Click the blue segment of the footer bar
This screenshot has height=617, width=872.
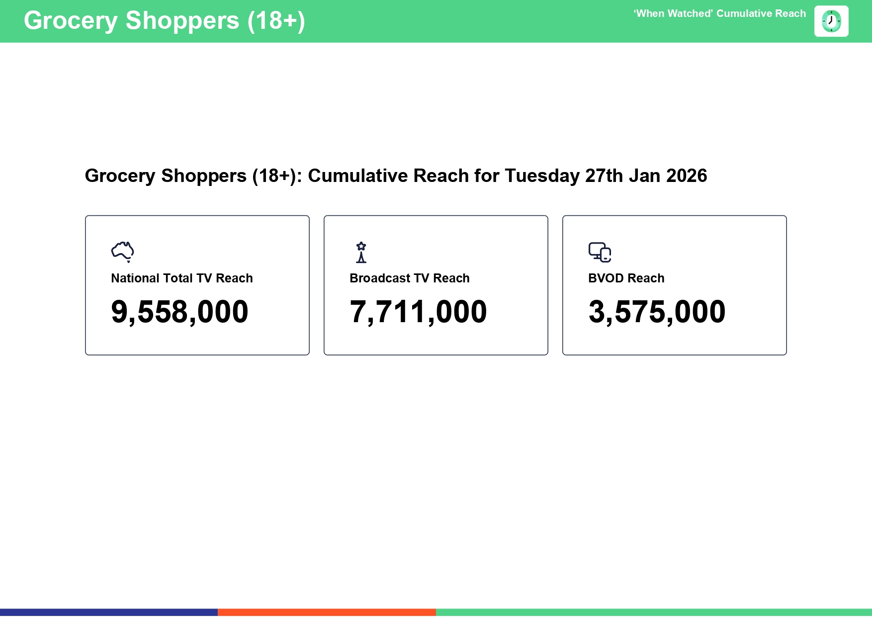click(x=108, y=612)
